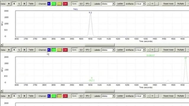The width and height of the screenshot is (189, 106).
Task: Click the H button in the middle panel toolbar
Action: [x=152, y=50]
